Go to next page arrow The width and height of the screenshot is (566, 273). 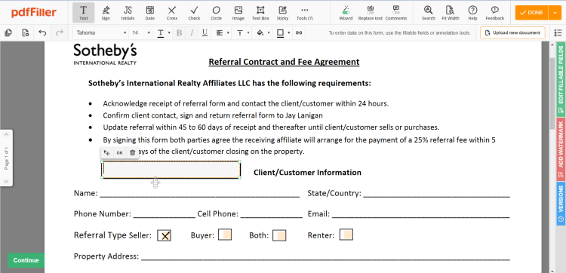tap(6, 181)
